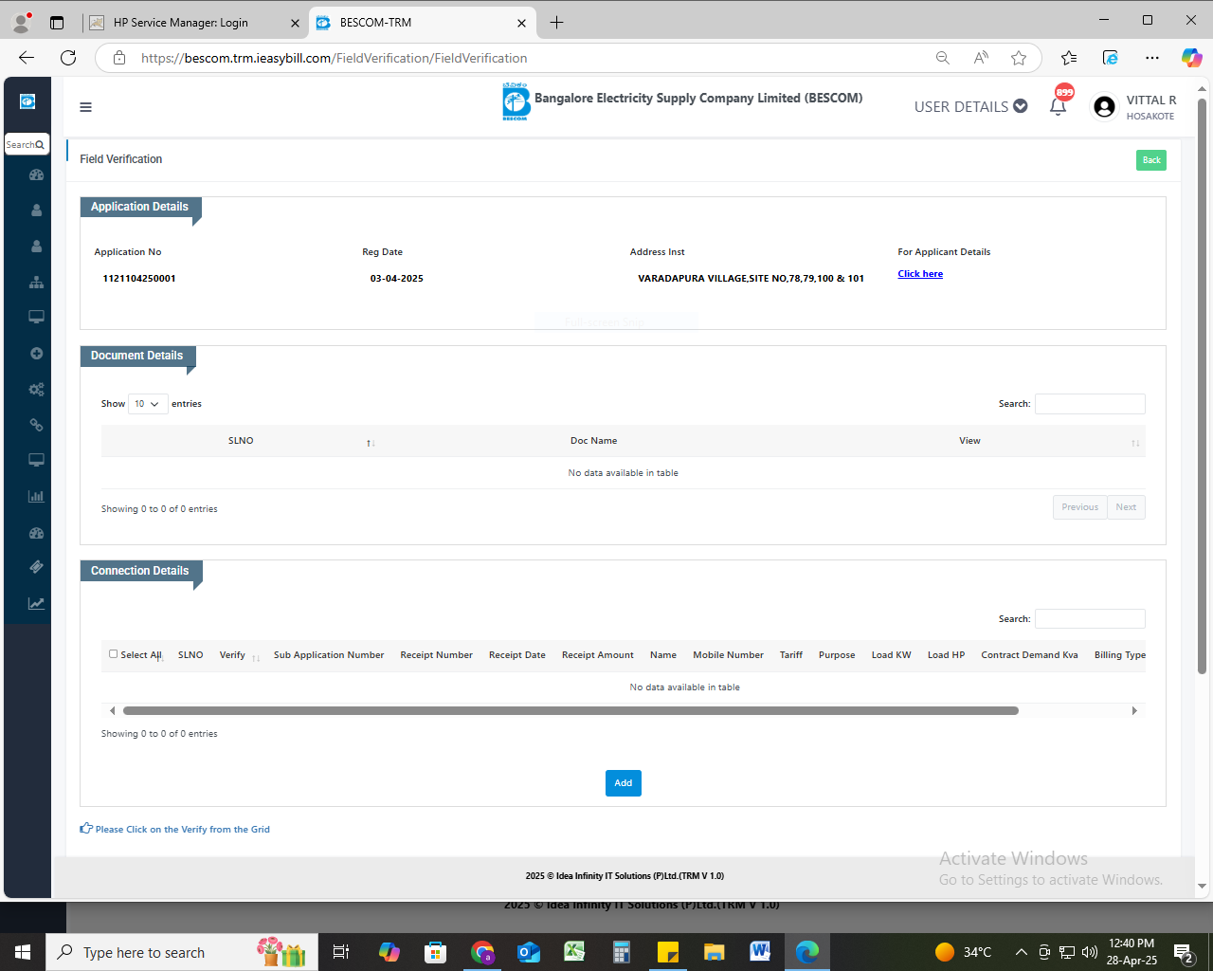Viewport: 1213px width, 971px height.
Task: Sort Connection Details by Verify column arrows
Action: tap(256, 657)
